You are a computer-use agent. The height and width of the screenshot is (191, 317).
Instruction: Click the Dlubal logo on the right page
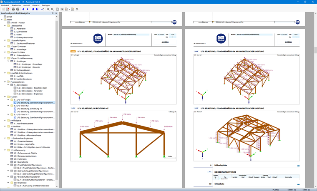221,39
